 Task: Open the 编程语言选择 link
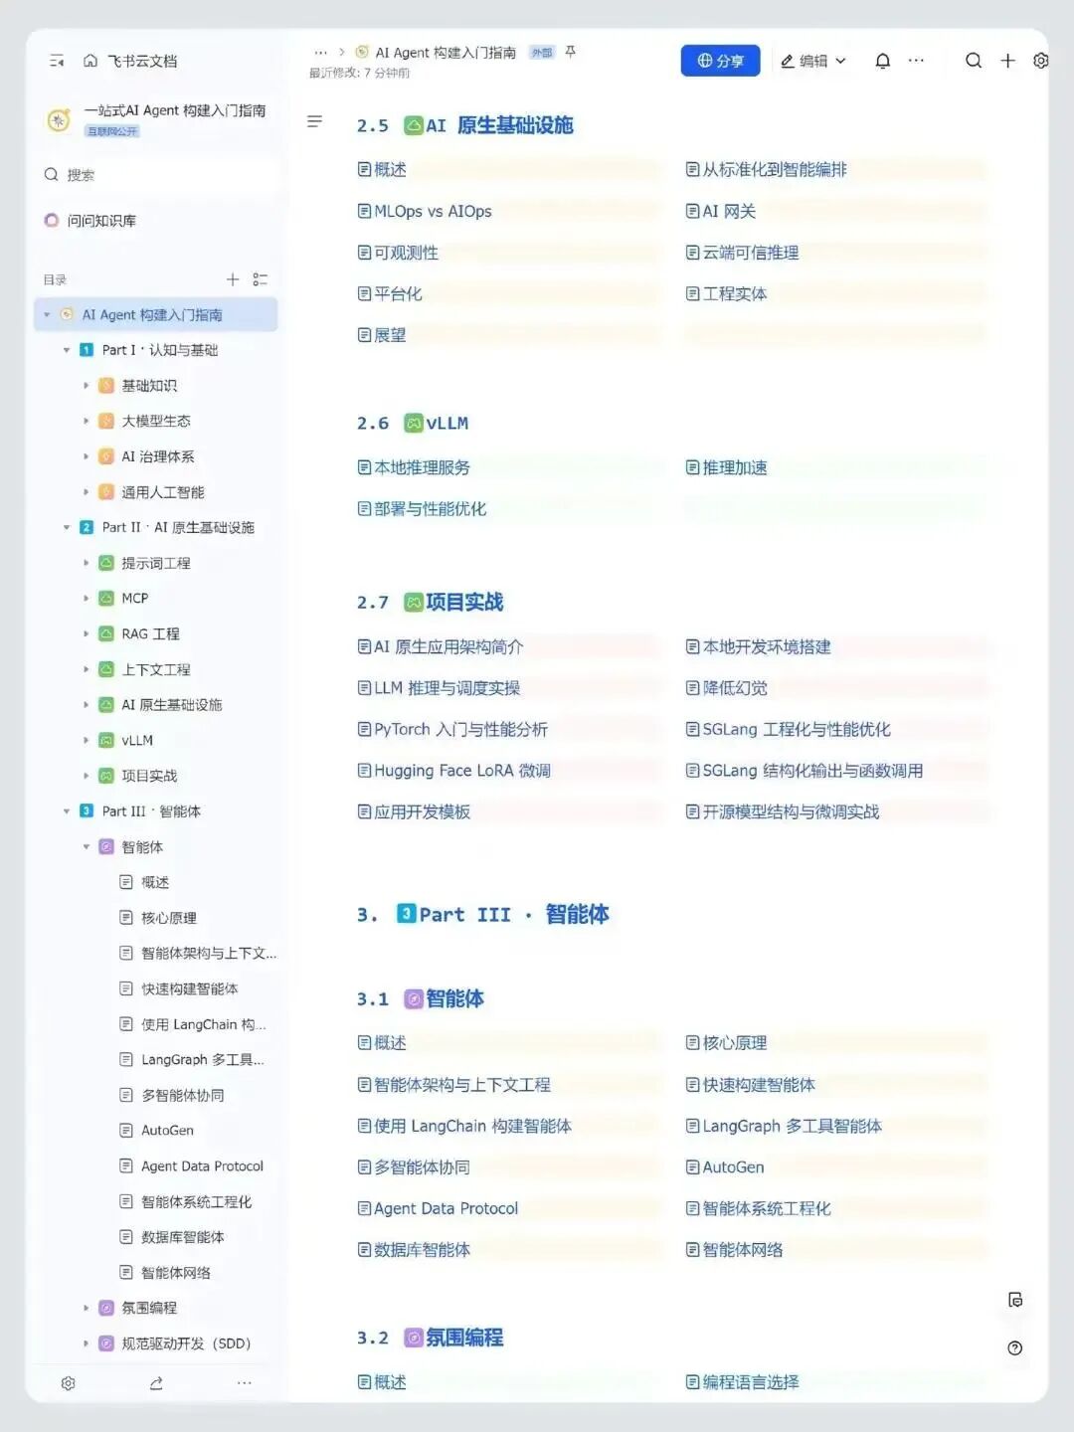pos(751,1382)
